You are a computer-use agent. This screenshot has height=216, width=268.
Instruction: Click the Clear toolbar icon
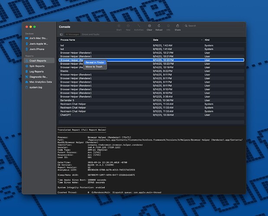(149, 27)
